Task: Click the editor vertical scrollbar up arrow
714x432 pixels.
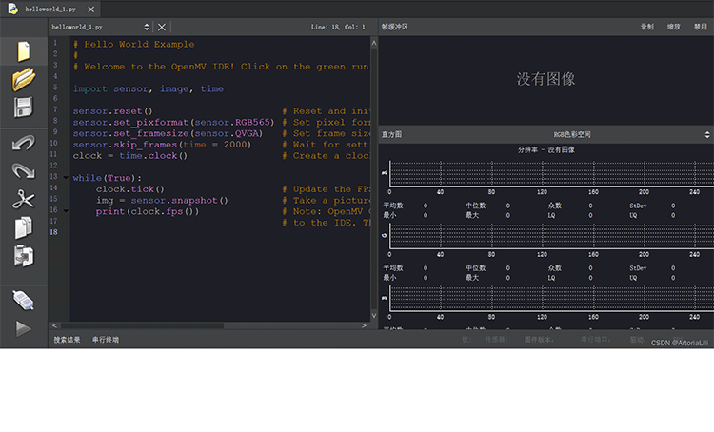Action: click(374, 43)
